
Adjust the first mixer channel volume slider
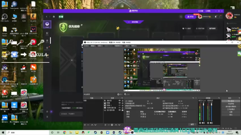coord(203,112)
